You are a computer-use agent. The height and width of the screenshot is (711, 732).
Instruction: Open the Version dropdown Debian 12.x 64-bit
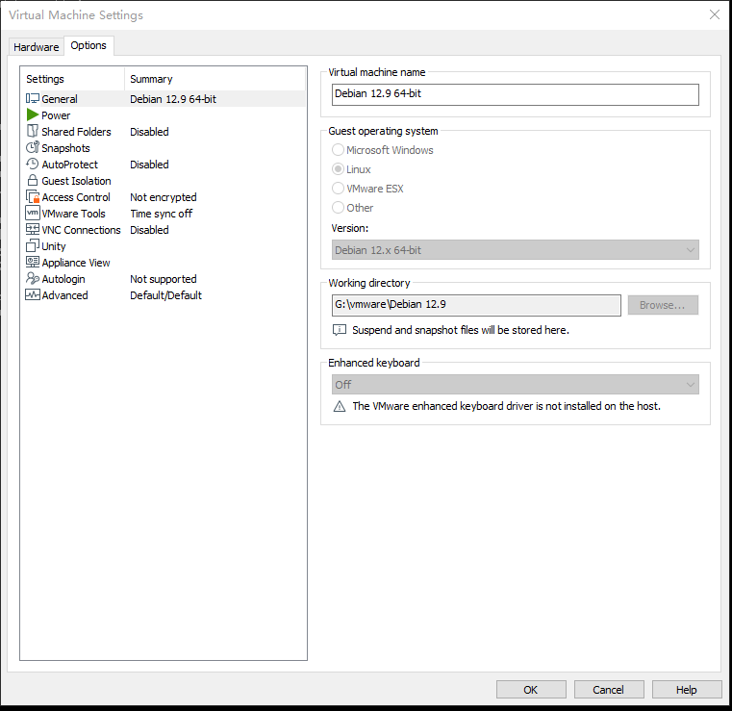coord(516,250)
